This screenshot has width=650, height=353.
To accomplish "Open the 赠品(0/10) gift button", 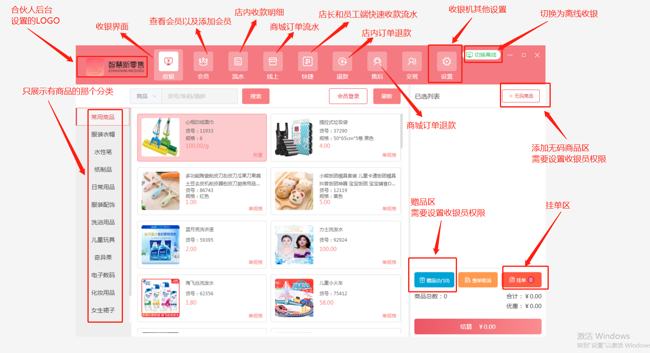I will 435,280.
